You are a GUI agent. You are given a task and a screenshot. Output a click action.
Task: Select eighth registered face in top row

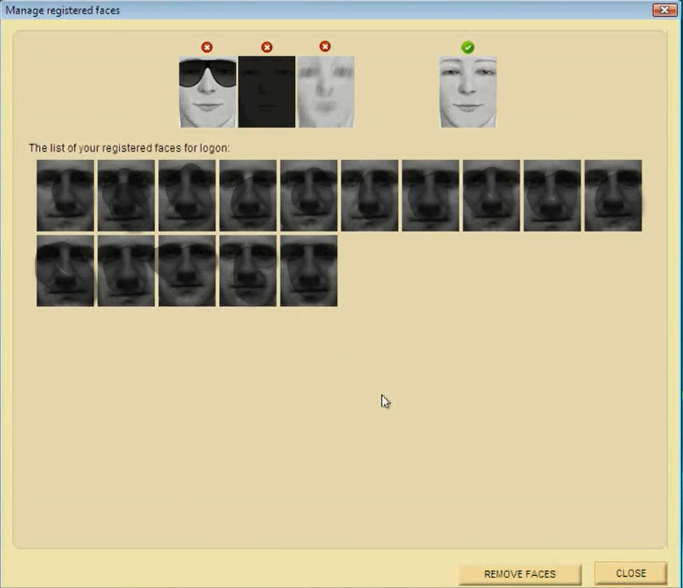[491, 196]
